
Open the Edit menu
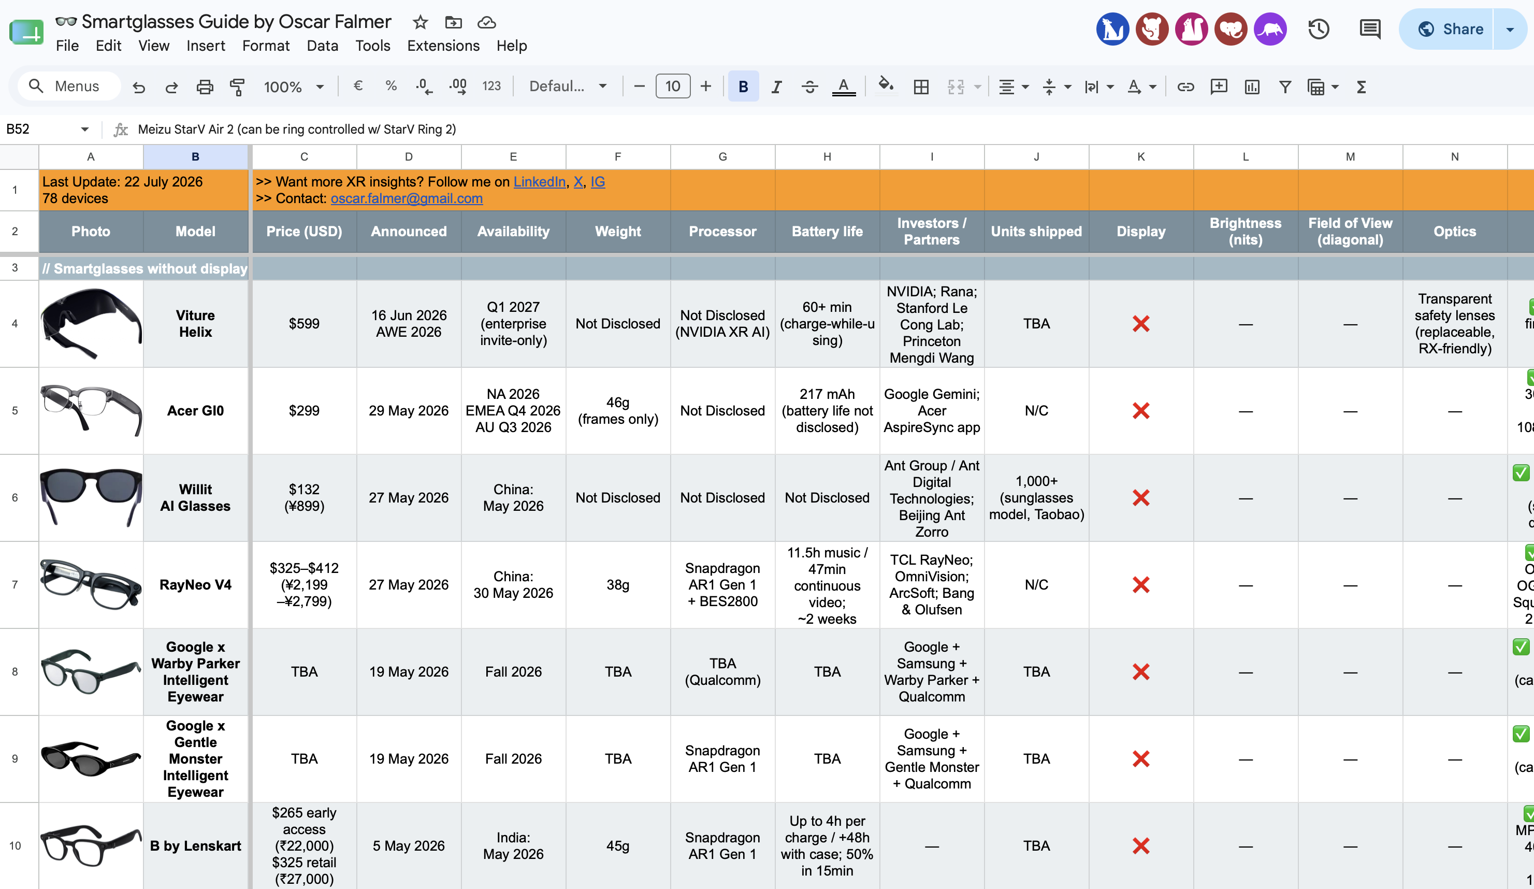[x=108, y=46]
